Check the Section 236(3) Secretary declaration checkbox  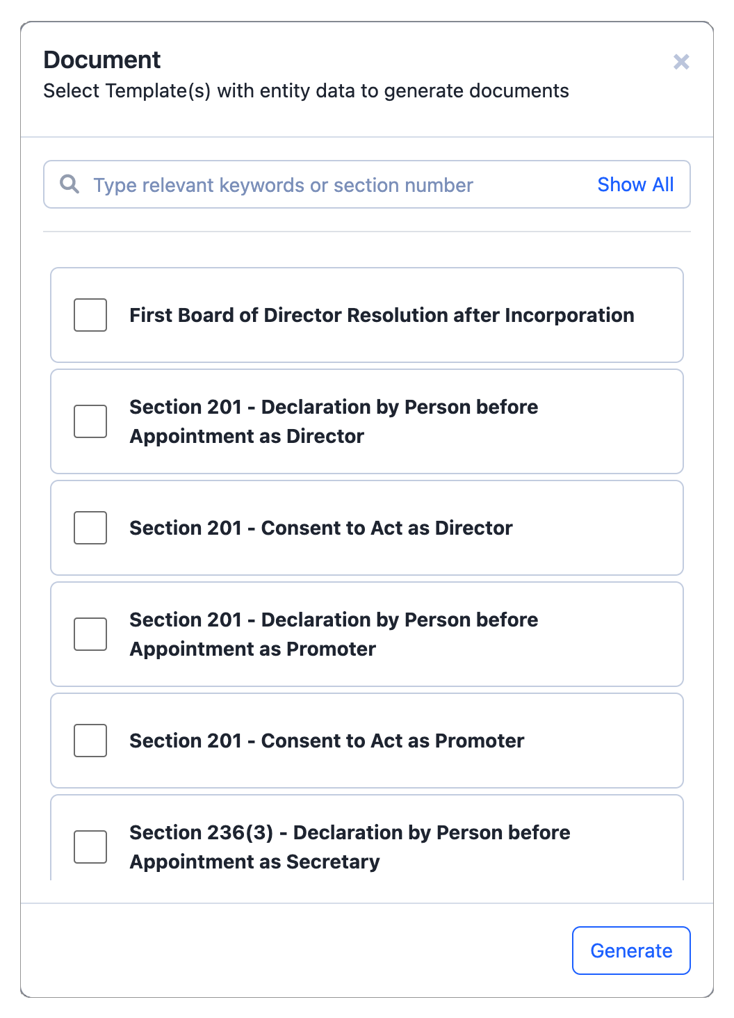click(x=90, y=847)
